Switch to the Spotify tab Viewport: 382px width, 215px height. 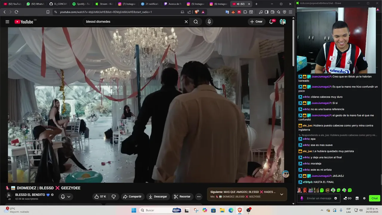(x=81, y=4)
